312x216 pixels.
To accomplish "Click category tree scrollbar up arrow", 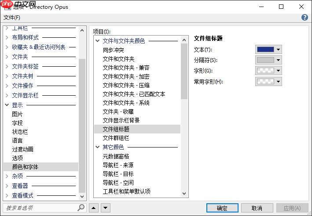I will point(82,31).
